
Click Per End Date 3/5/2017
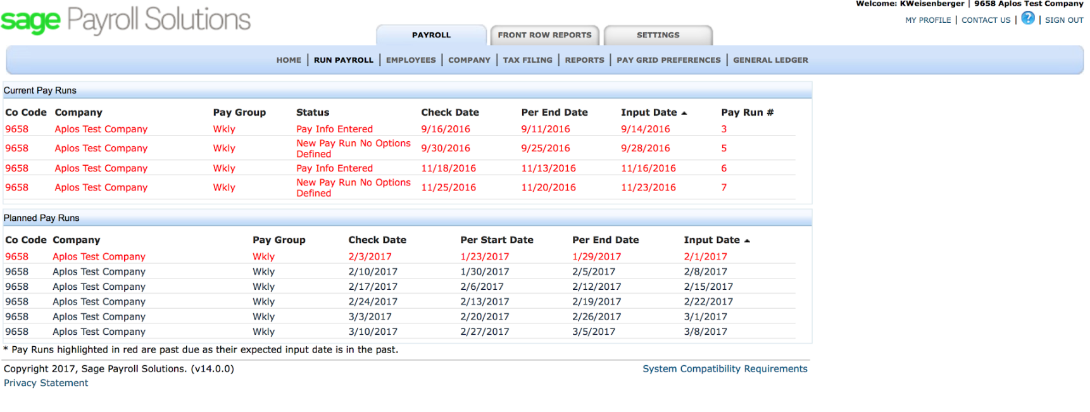(x=594, y=332)
